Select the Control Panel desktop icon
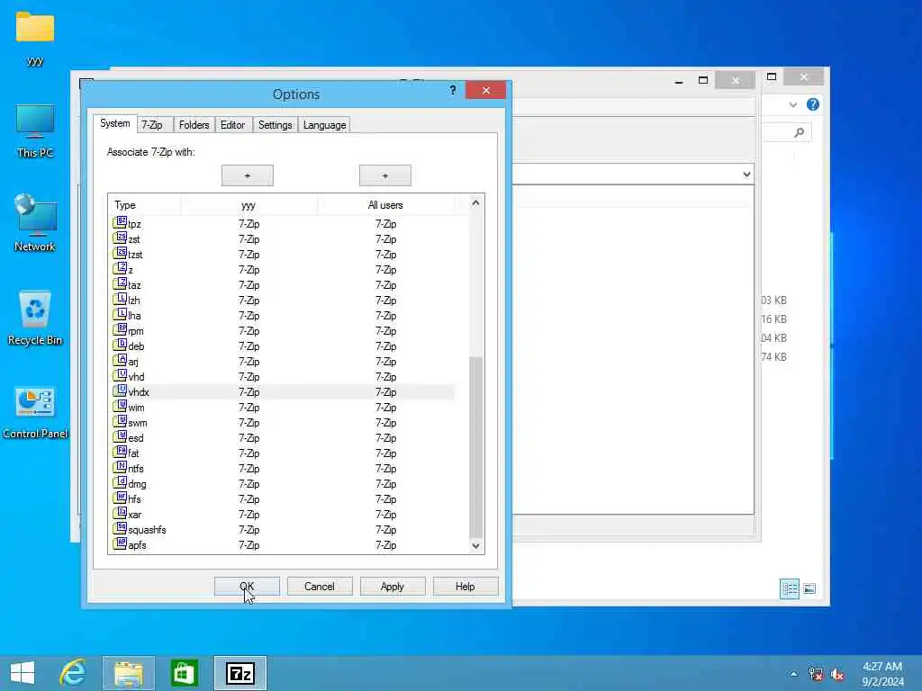The width and height of the screenshot is (922, 691). coord(35,412)
